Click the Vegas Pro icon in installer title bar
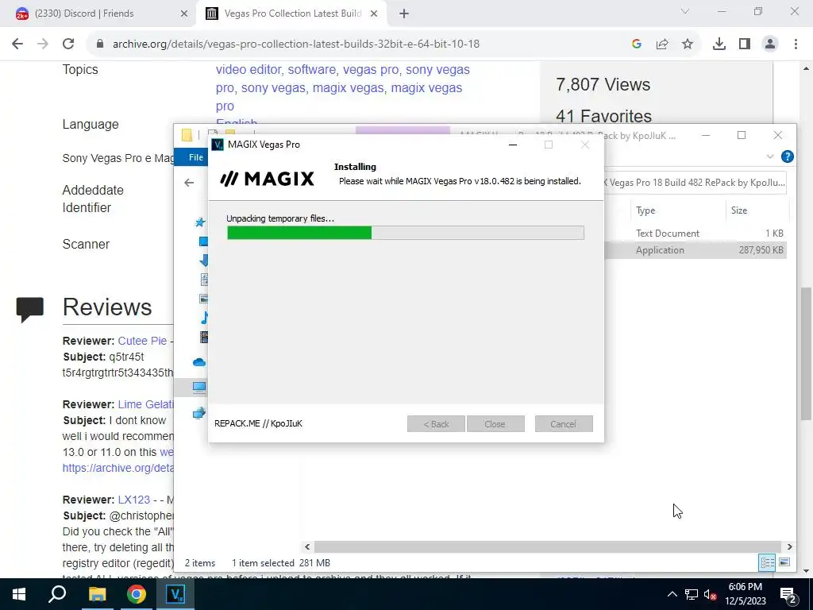 [x=218, y=145]
